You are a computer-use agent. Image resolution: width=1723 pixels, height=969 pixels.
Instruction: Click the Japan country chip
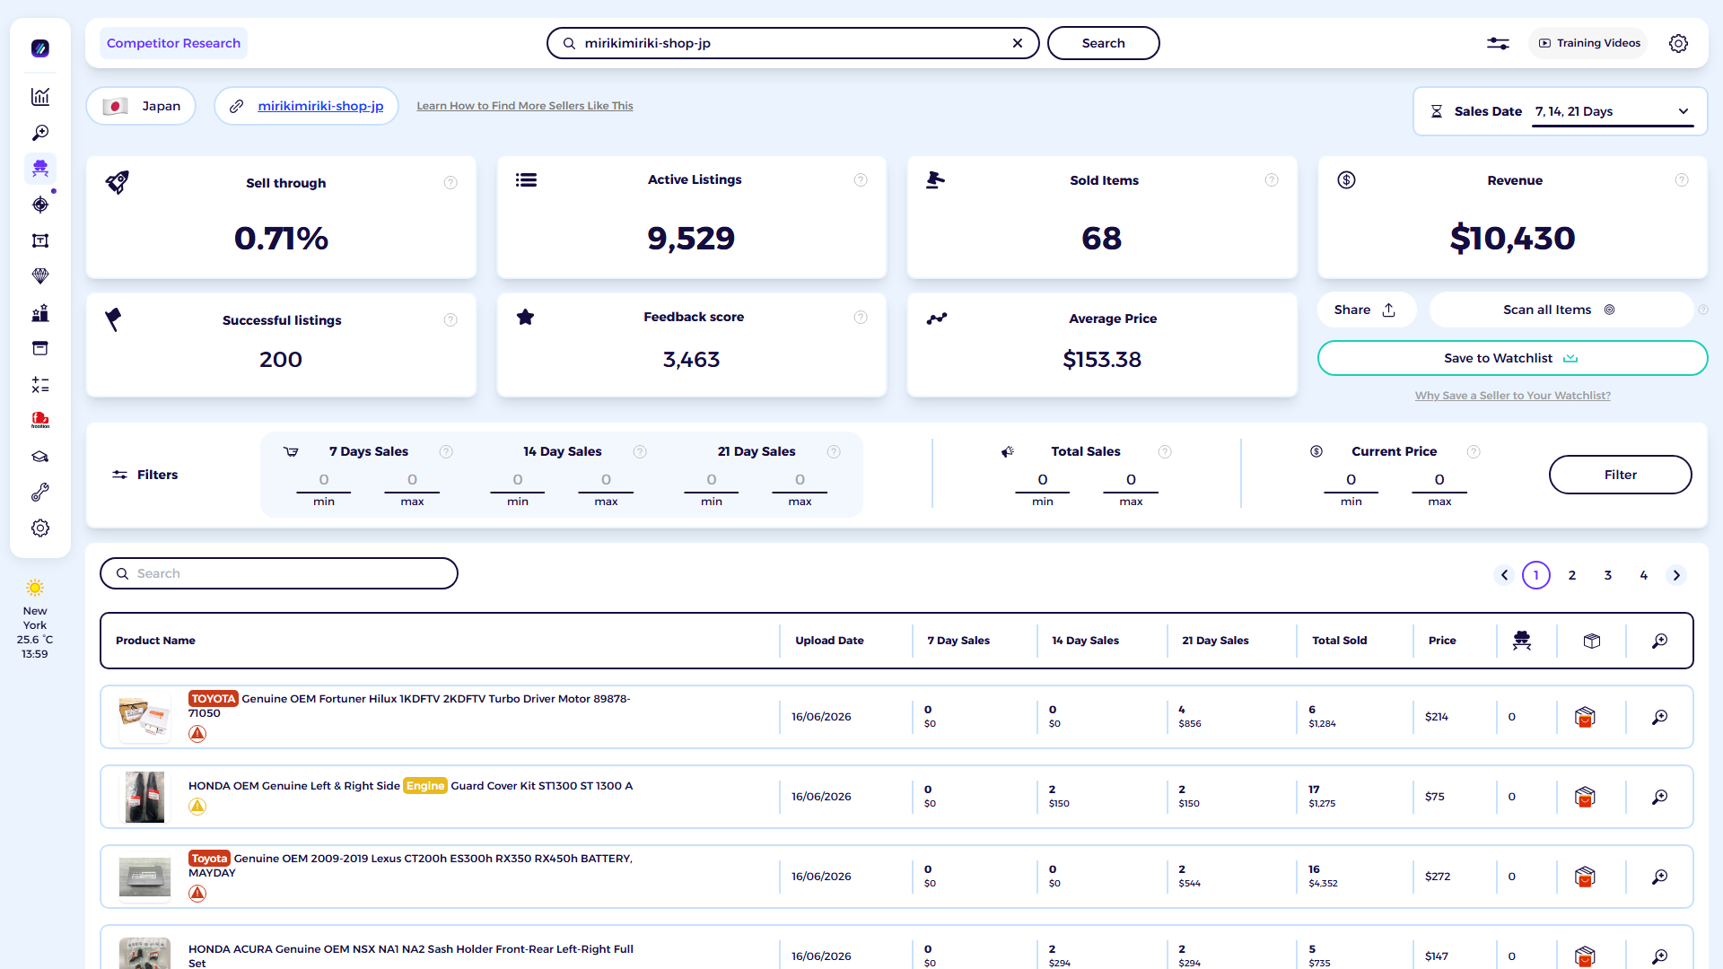[142, 106]
